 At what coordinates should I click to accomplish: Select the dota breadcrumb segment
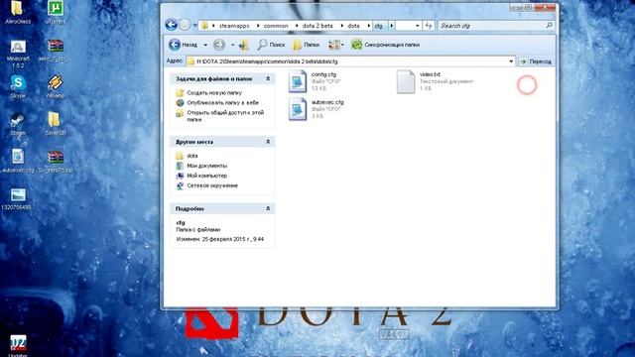[x=353, y=26]
